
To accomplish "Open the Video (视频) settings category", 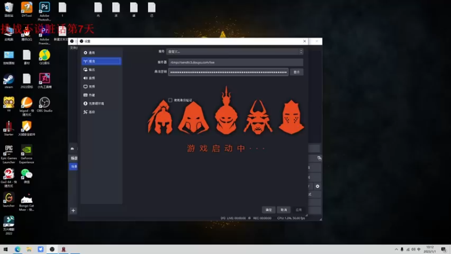I will (x=101, y=86).
